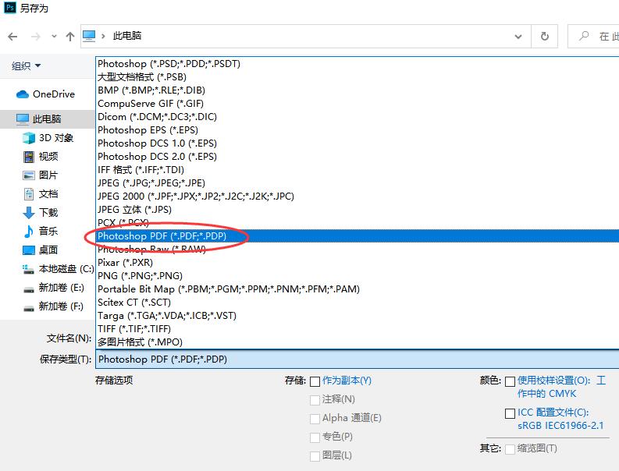
Task: Open the 3D 对象 folder
Action: click(x=48, y=138)
